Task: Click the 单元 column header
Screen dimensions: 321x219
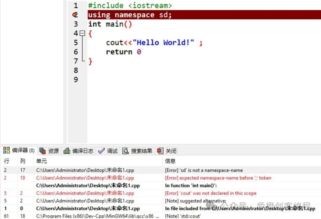Action: click(42, 161)
